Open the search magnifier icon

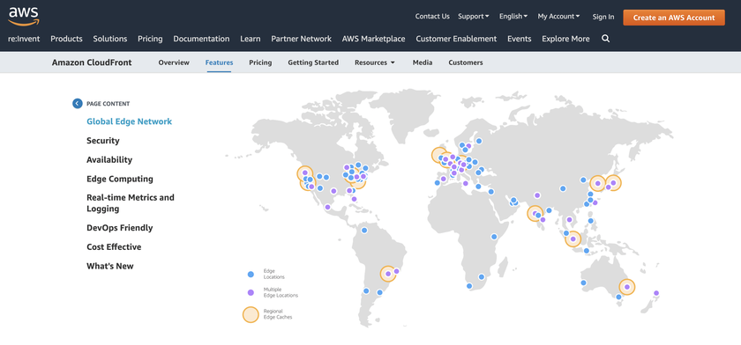pyautogui.click(x=605, y=39)
